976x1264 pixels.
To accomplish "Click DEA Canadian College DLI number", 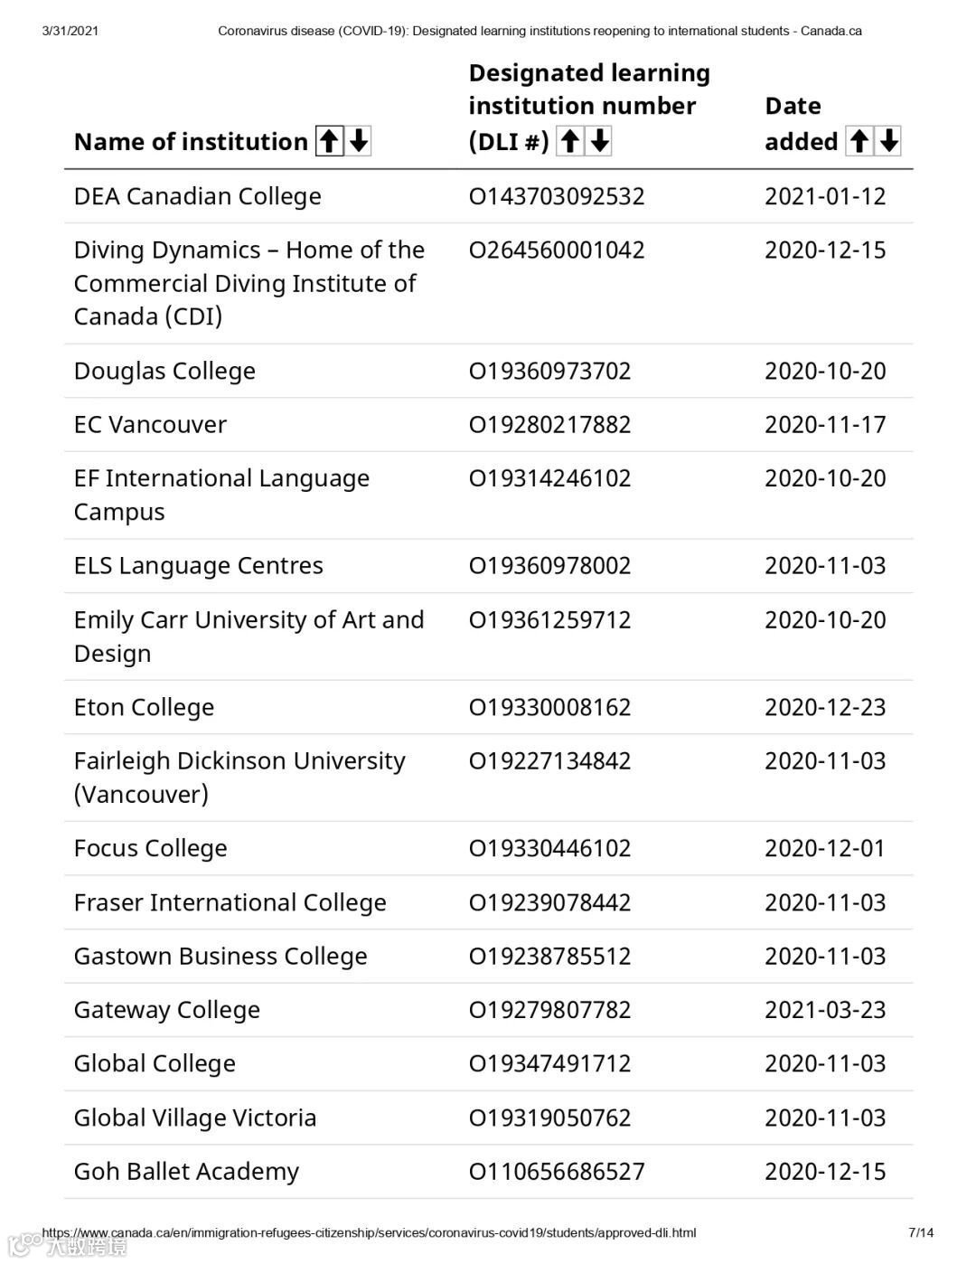I will pos(557,196).
